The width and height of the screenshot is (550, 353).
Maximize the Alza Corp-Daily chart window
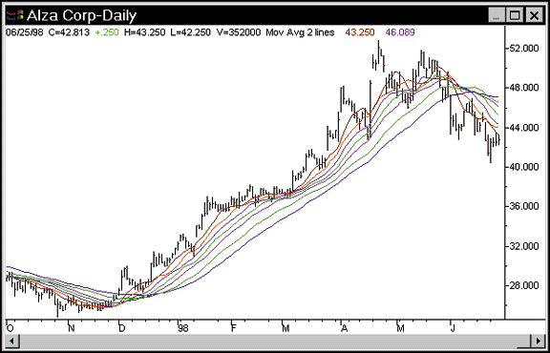[515, 15]
